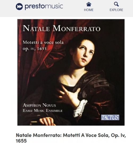Click the Tactus label logo on cover
The image size is (133, 143).
tap(110, 117)
